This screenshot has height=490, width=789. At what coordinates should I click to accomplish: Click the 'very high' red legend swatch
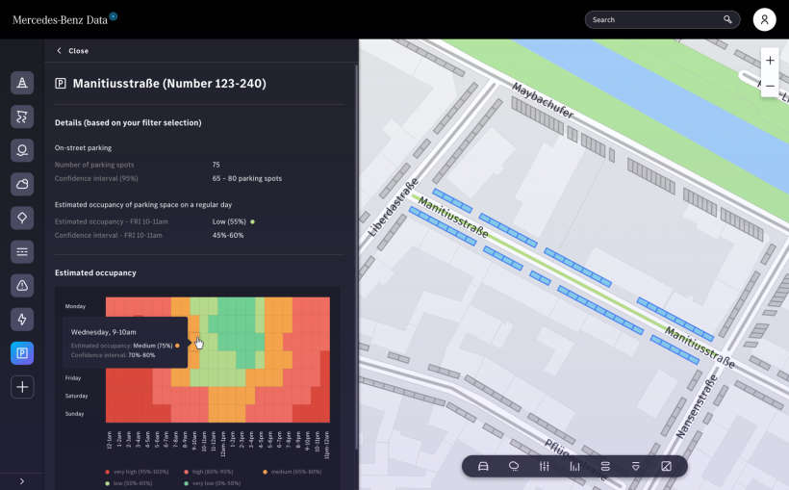pyautogui.click(x=107, y=472)
